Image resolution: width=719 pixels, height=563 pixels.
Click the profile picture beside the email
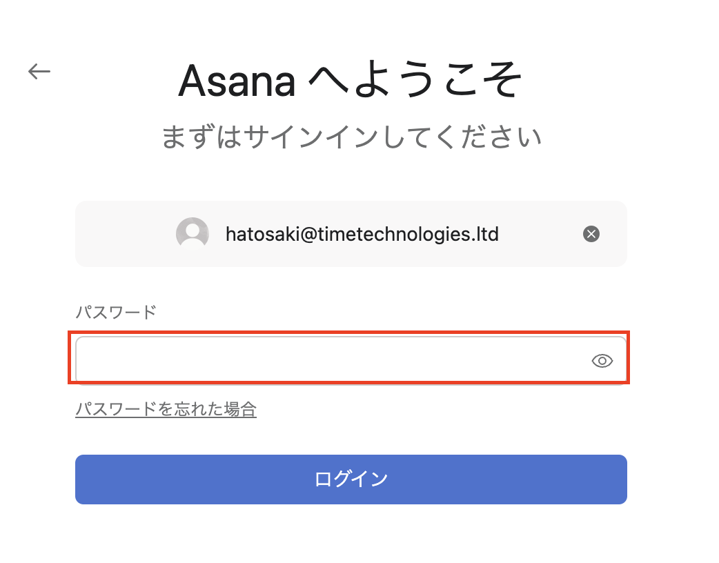(x=193, y=234)
